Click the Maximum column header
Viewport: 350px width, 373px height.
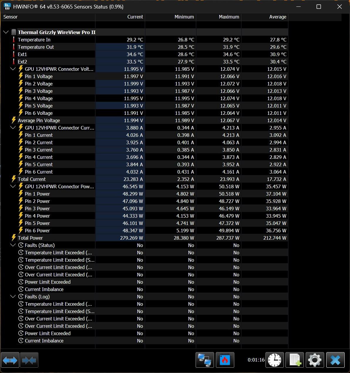[x=219, y=17]
